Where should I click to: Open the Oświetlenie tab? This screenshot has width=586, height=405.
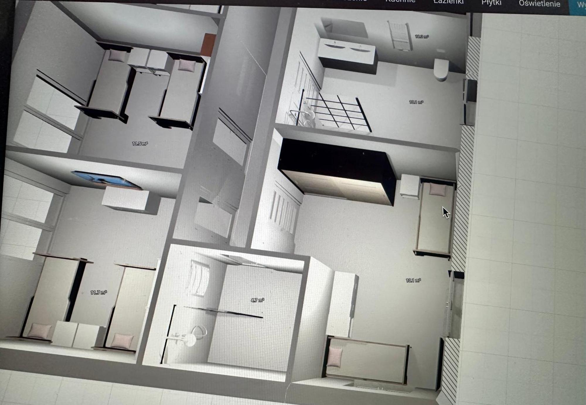539,4
